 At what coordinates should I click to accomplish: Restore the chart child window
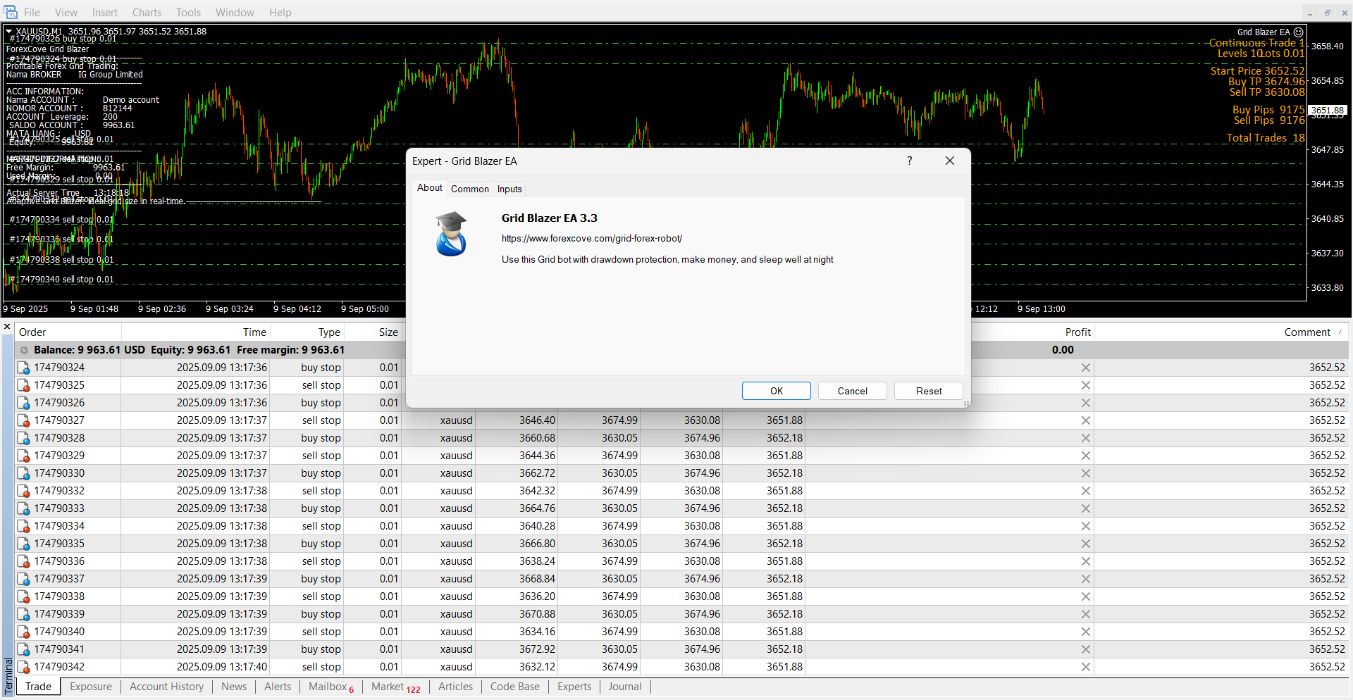[x=1328, y=13]
